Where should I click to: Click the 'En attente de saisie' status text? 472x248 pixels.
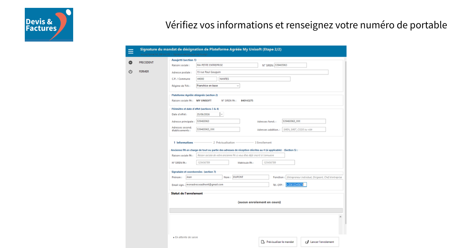tap(186, 237)
